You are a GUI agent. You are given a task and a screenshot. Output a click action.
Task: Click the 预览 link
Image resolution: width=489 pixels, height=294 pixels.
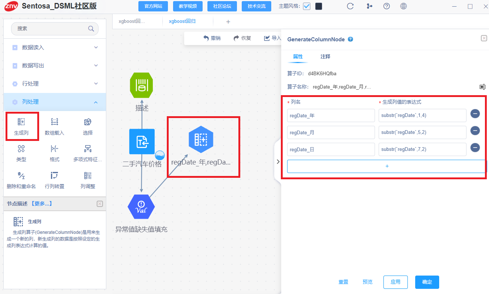tap(368, 282)
